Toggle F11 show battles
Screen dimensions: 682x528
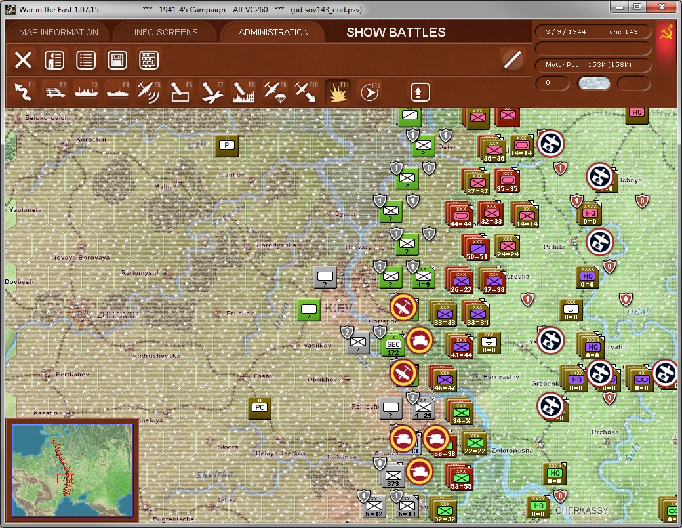pos(338,91)
